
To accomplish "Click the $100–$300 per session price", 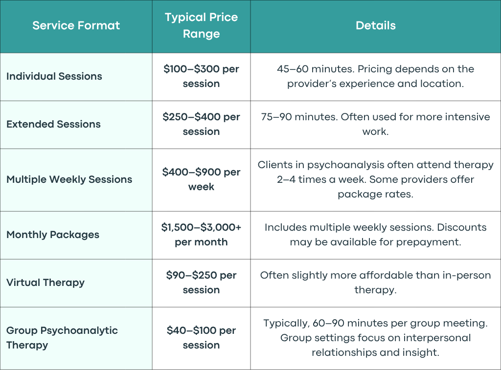I will pos(201,76).
